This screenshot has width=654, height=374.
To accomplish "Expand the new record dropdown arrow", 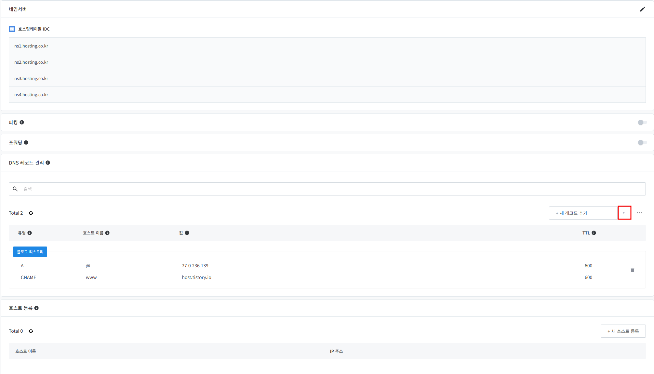I will pyautogui.click(x=624, y=213).
